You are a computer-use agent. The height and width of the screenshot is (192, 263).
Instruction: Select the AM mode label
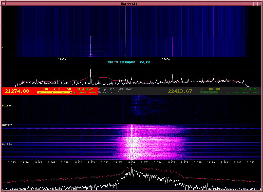pos(218,89)
